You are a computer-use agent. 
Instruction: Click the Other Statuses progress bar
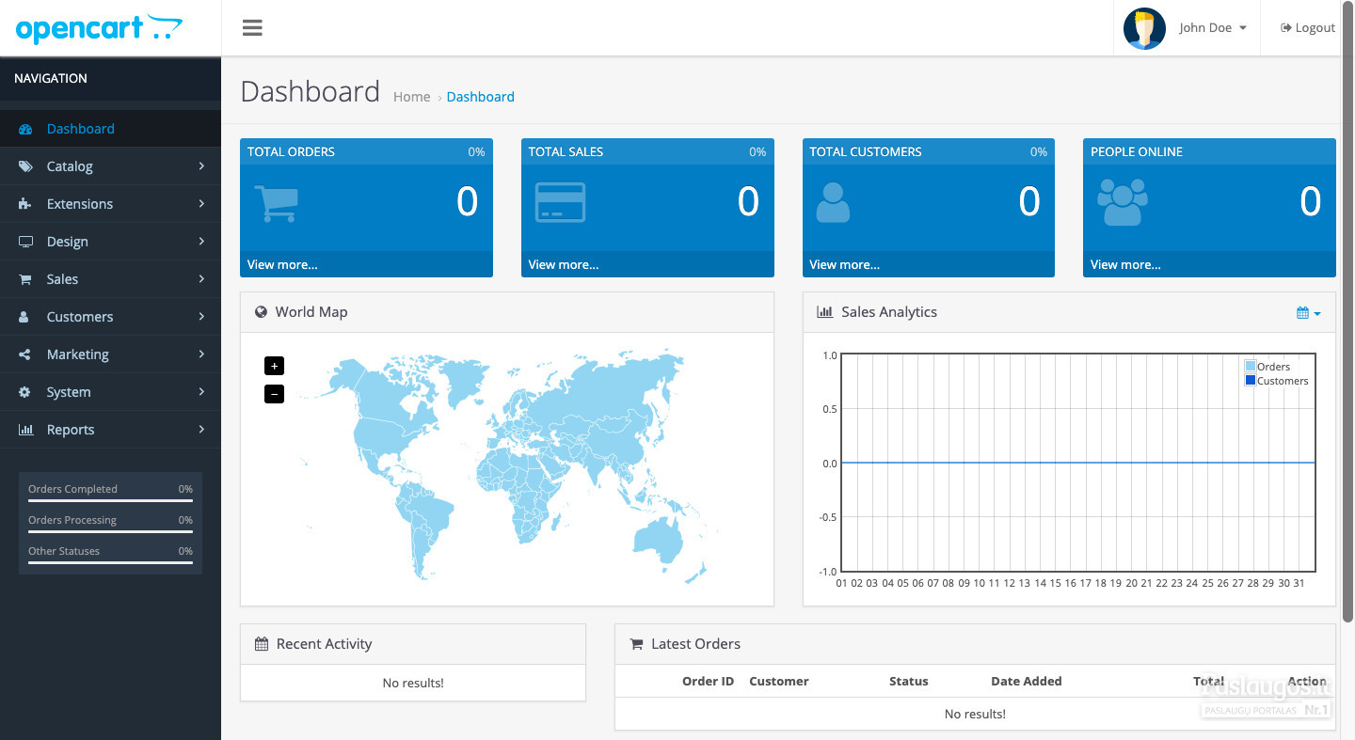point(110,563)
